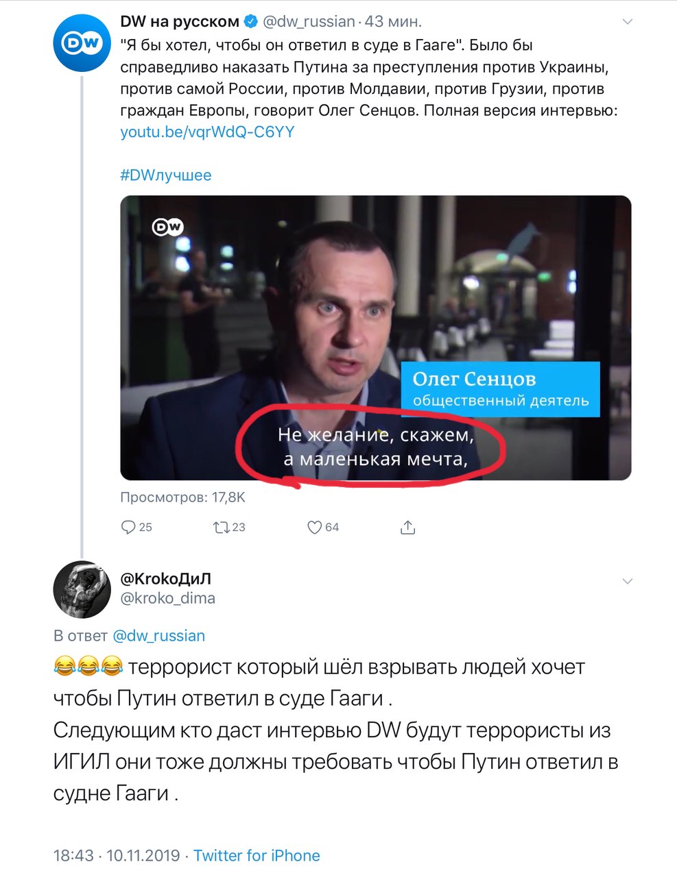
Task: Open the #DWлучшее hashtag
Action: [166, 175]
